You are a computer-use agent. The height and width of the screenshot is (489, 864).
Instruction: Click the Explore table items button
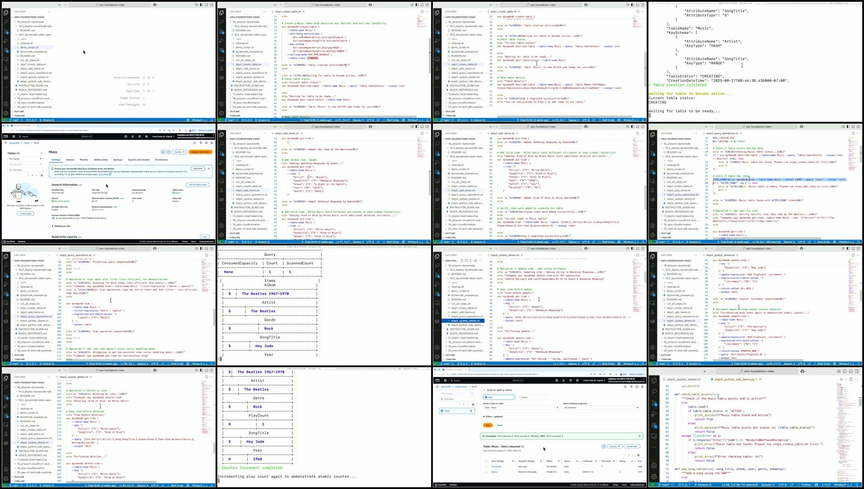coord(201,152)
